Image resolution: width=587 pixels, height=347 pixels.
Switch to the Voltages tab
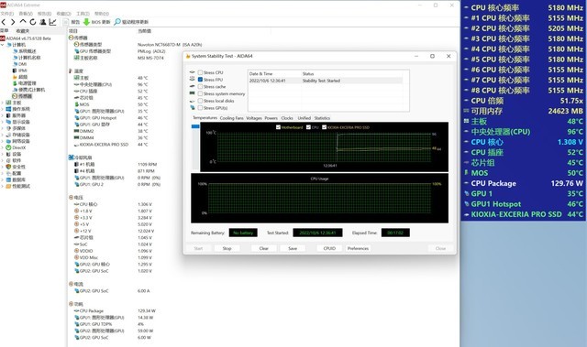point(254,118)
